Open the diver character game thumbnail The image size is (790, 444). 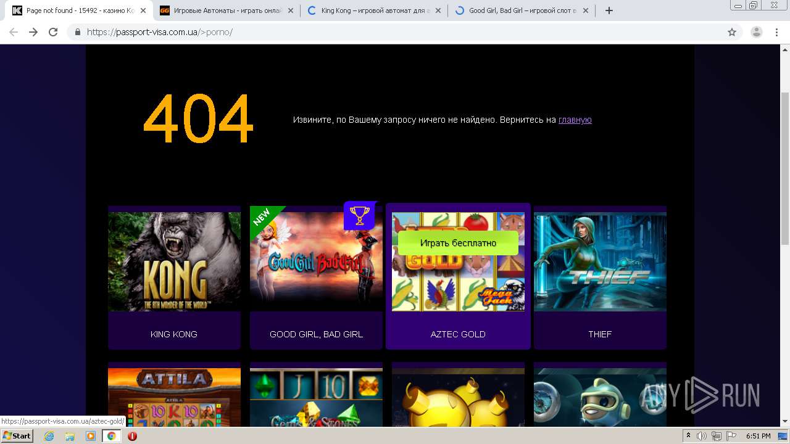(x=600, y=397)
